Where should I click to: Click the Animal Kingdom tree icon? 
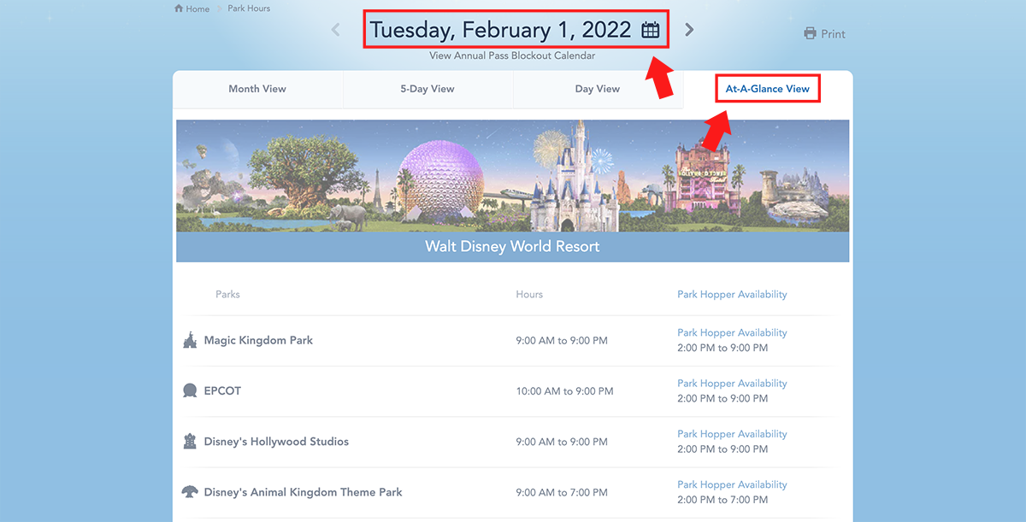click(190, 491)
